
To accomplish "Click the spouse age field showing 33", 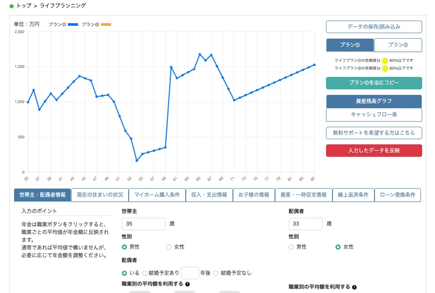I will pos(305,224).
